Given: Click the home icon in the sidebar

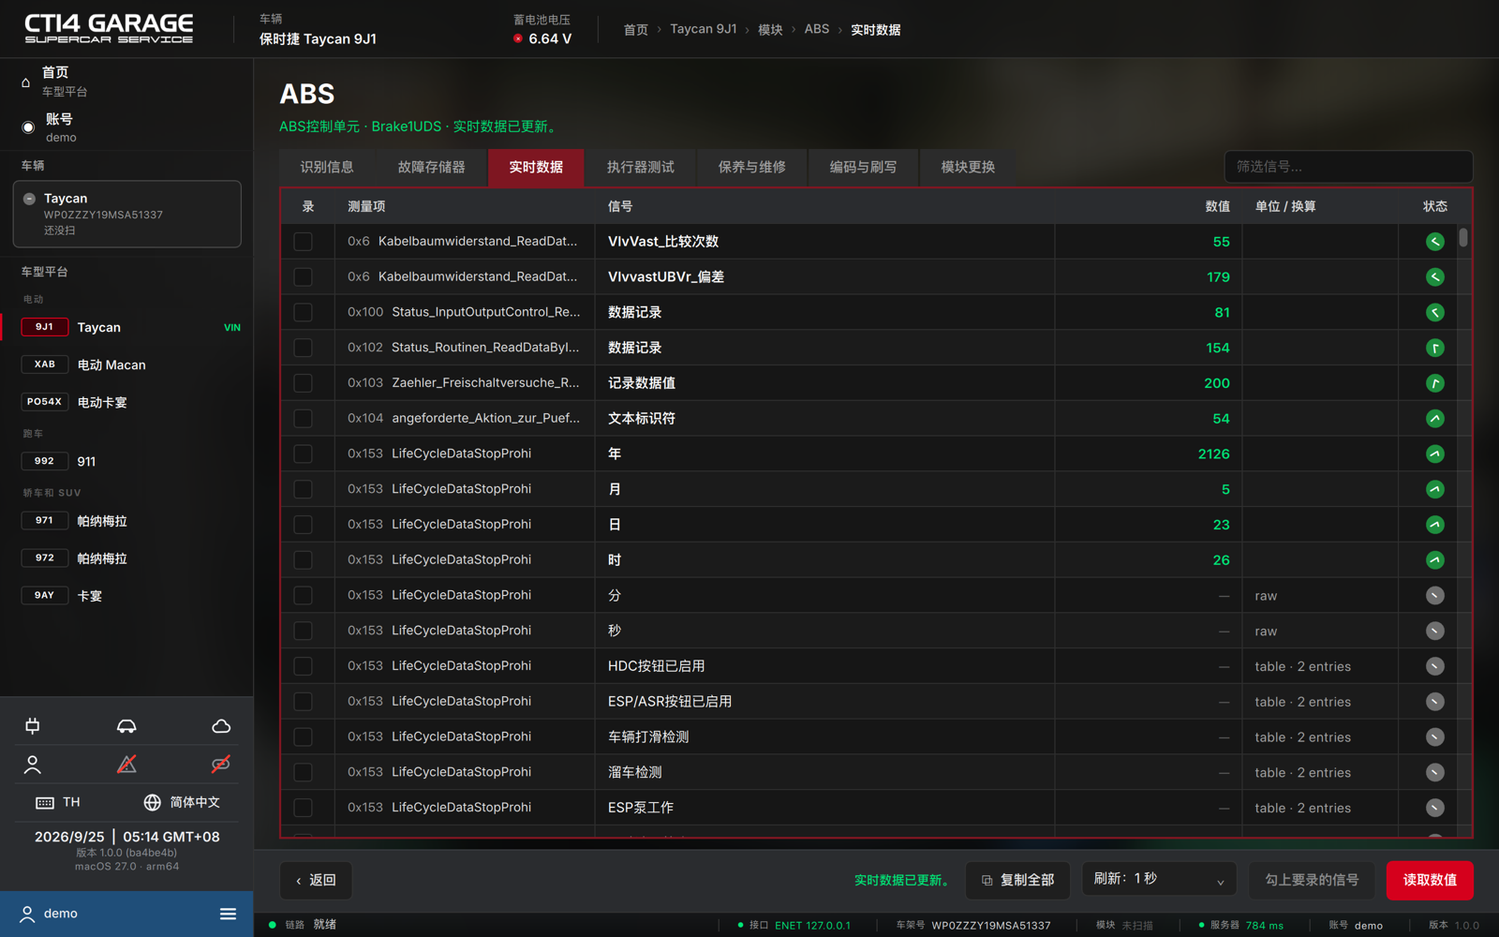Looking at the screenshot, I should click(25, 82).
